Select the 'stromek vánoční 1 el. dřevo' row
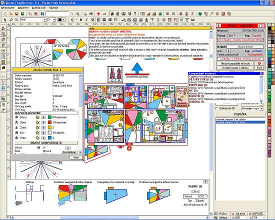This screenshot has width=275, height=220. [x=240, y=119]
